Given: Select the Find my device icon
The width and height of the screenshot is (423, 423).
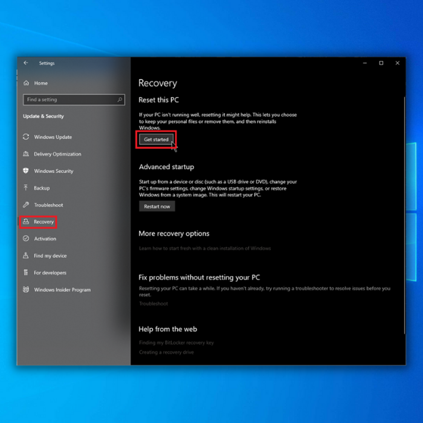Looking at the screenshot, I should [x=26, y=255].
